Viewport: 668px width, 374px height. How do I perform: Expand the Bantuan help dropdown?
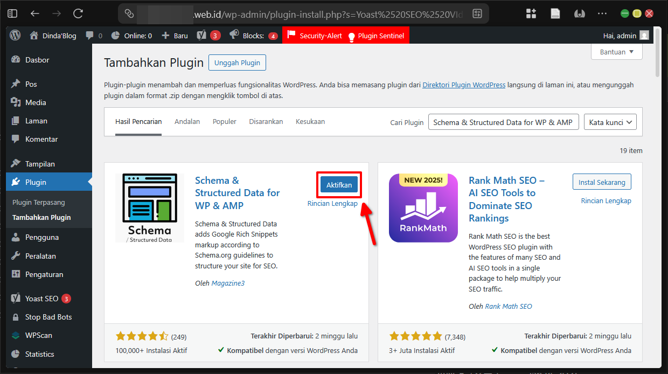pyautogui.click(x=617, y=52)
